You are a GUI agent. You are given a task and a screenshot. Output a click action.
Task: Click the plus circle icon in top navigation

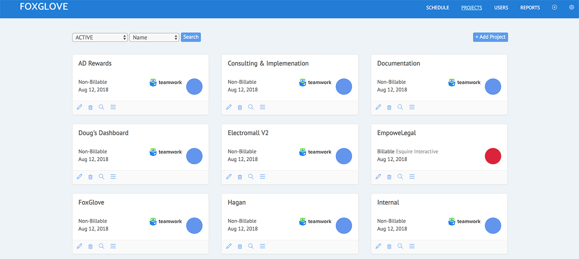point(554,7)
